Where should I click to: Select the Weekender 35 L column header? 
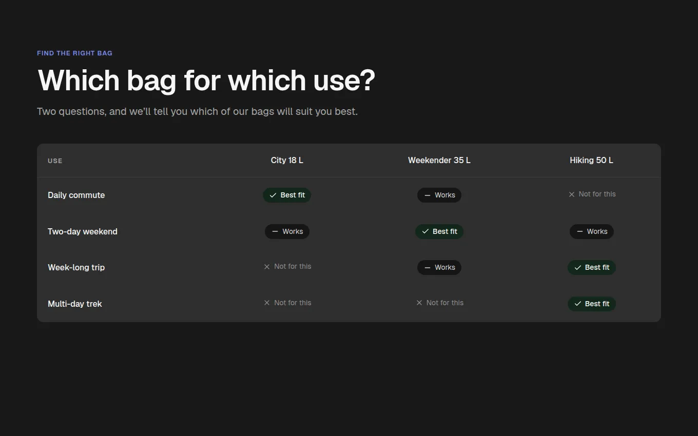(x=439, y=161)
